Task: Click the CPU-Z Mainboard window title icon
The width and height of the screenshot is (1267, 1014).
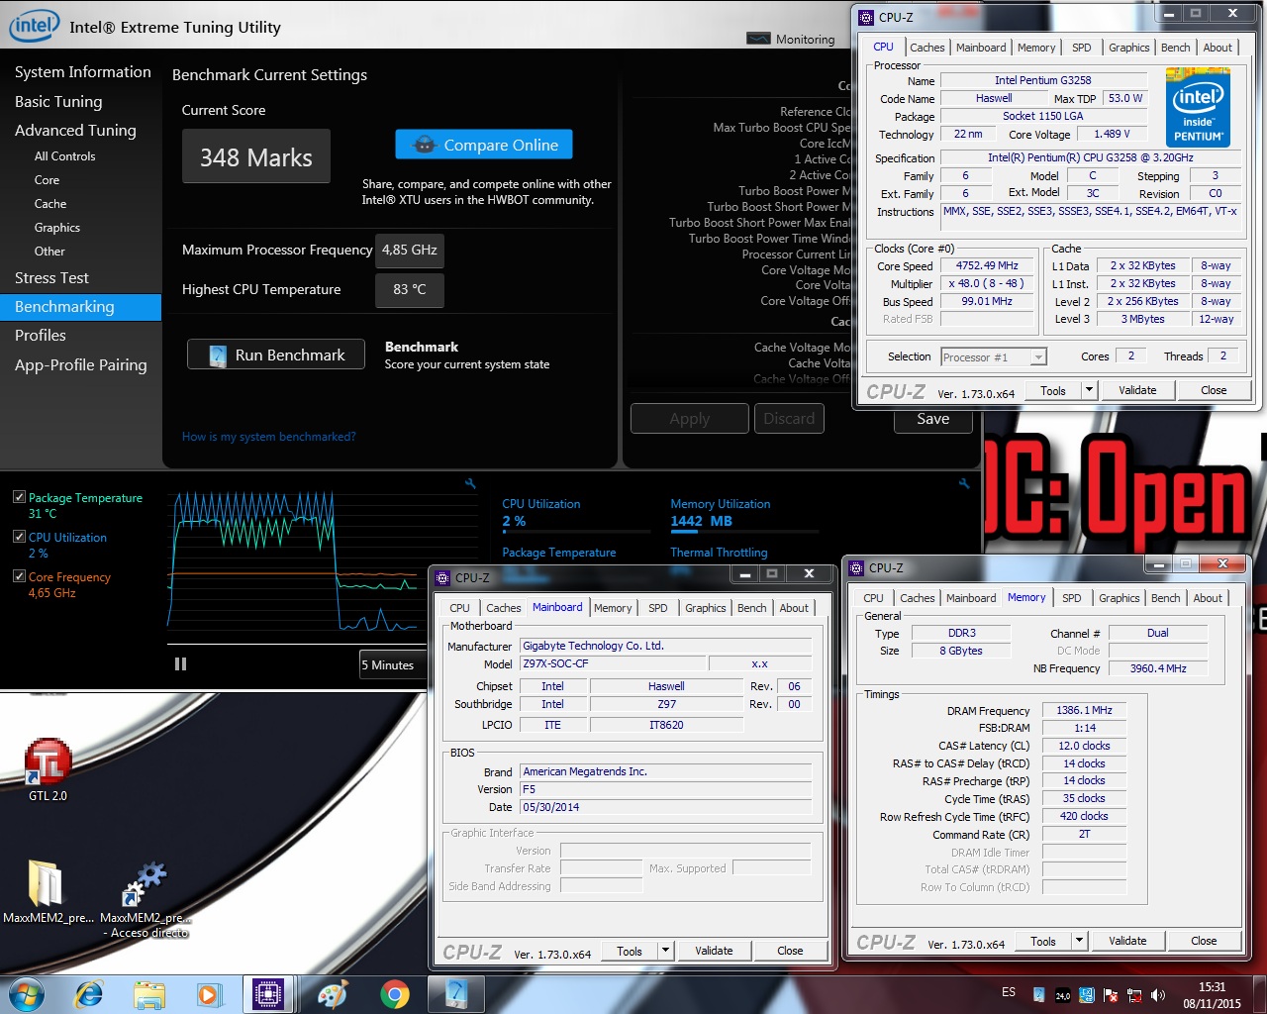Action: click(442, 577)
